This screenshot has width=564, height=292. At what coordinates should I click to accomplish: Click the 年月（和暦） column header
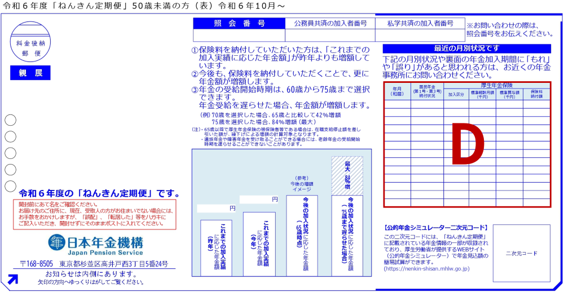[398, 91]
